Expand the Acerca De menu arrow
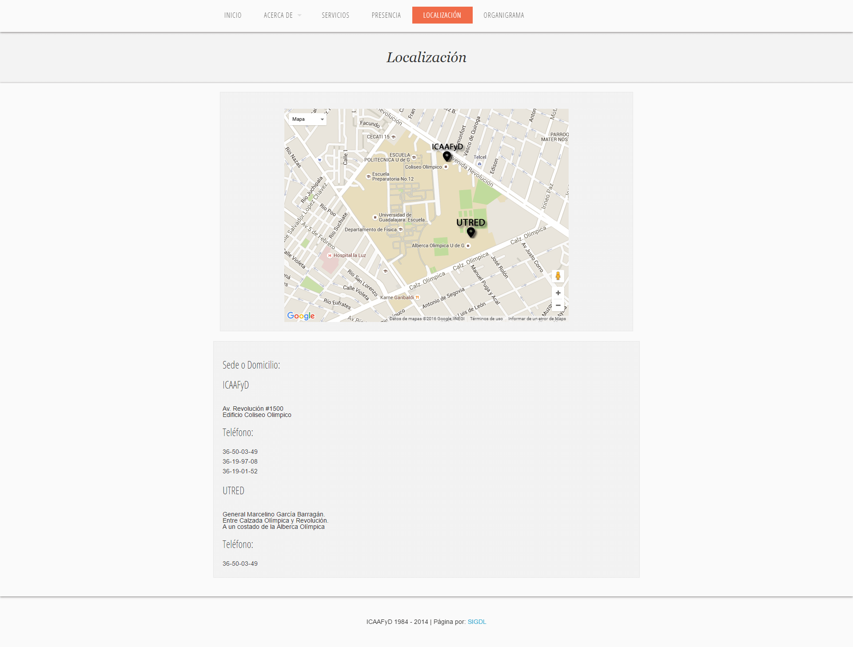This screenshot has width=853, height=647. click(x=299, y=16)
